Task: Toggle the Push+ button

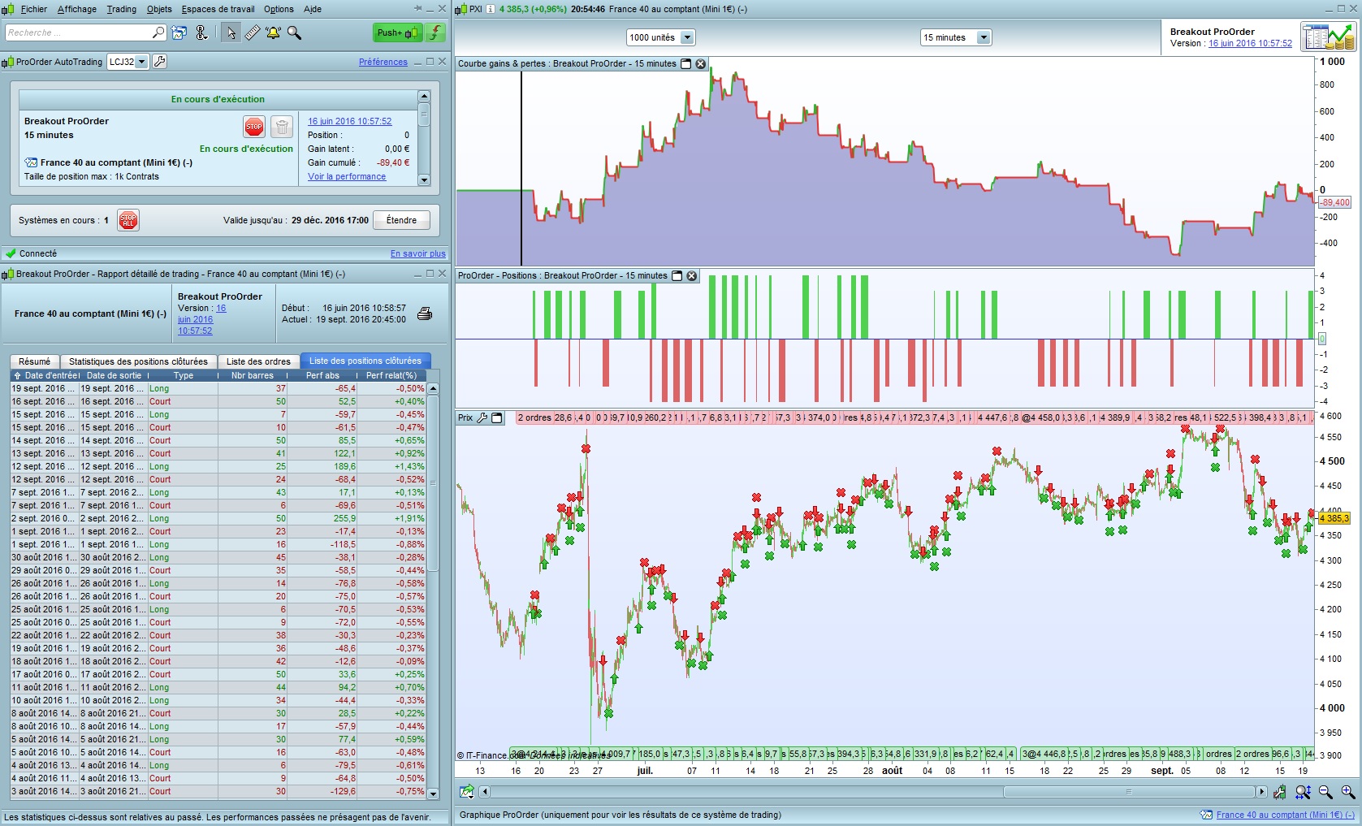Action: pos(397,32)
